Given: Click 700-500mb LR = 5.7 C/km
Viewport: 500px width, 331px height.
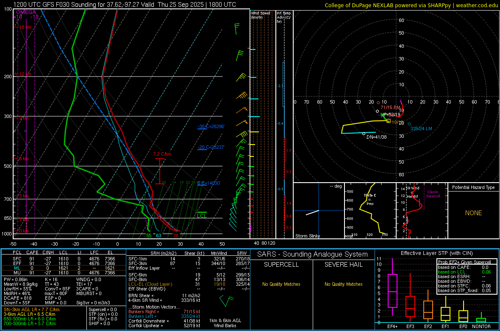Looking at the screenshot, I should pos(30,324).
